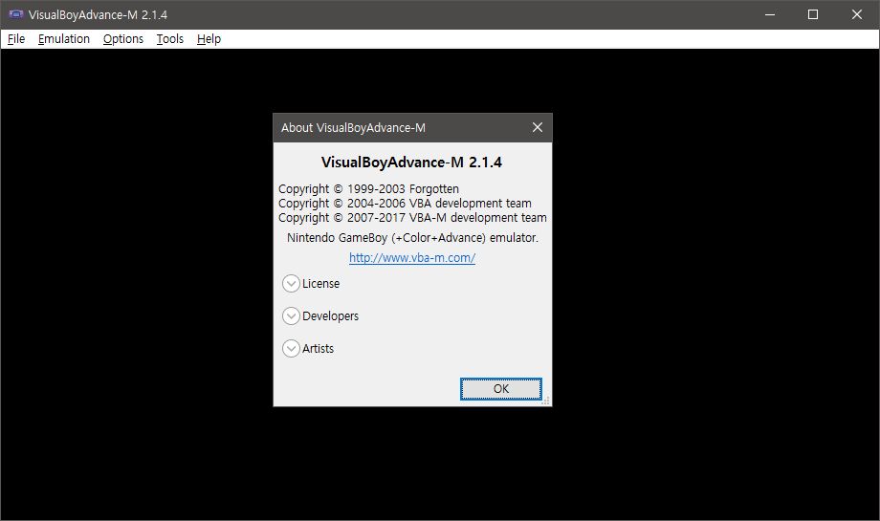
Task: Open the http://www.vba-m.com/ link
Action: pos(412,258)
